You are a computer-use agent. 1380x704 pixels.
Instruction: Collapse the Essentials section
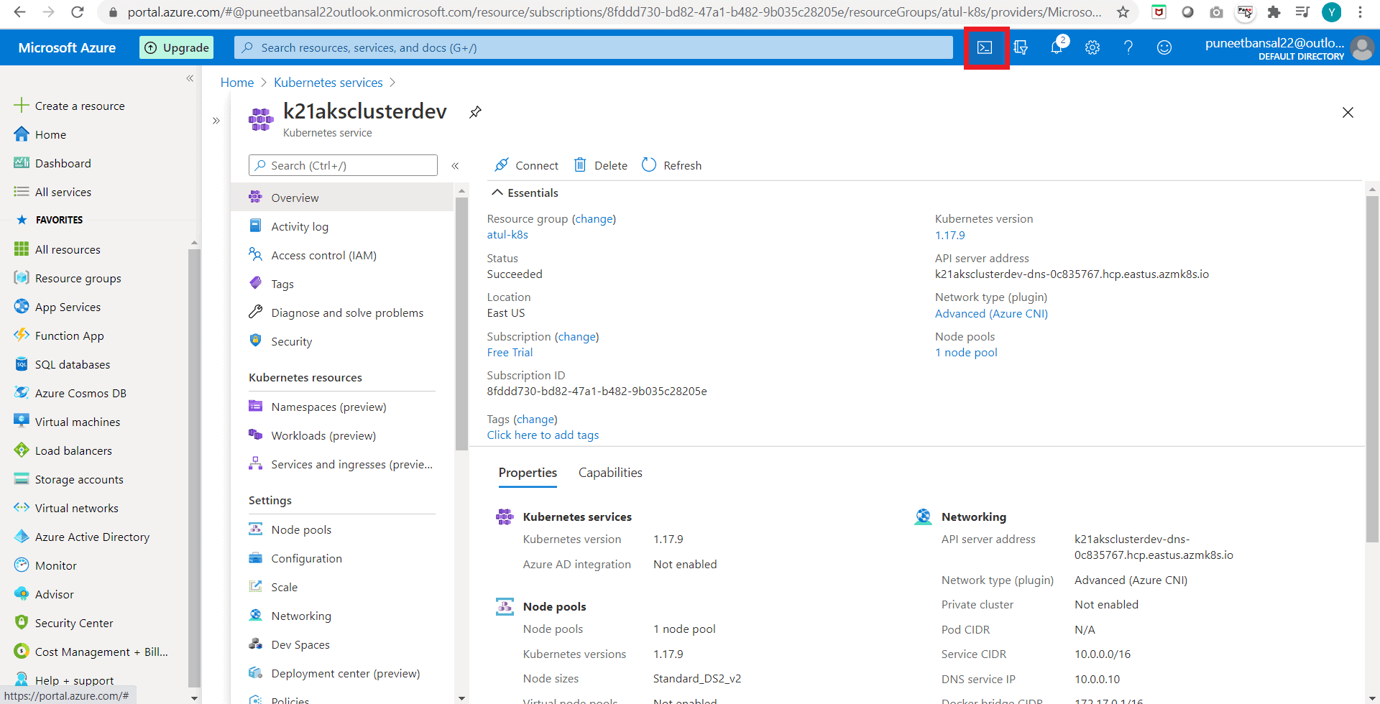pos(497,193)
